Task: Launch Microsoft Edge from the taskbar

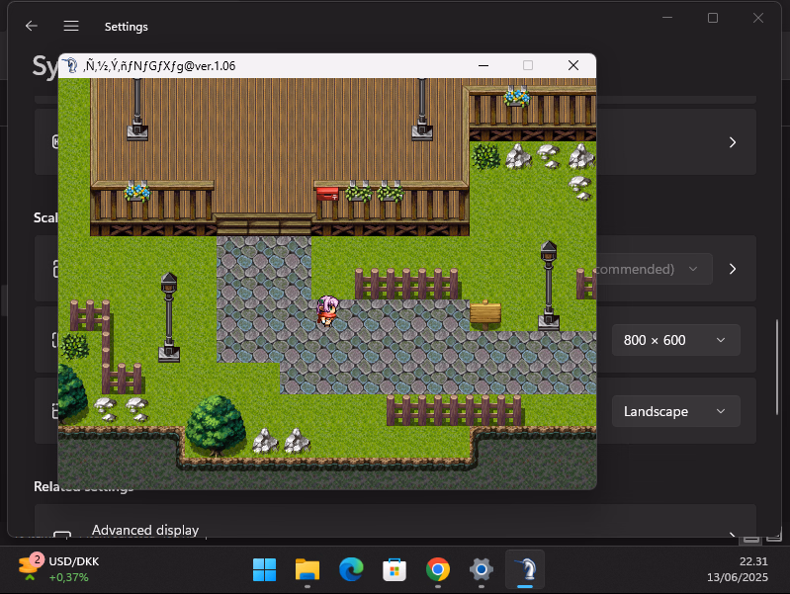Action: click(351, 569)
